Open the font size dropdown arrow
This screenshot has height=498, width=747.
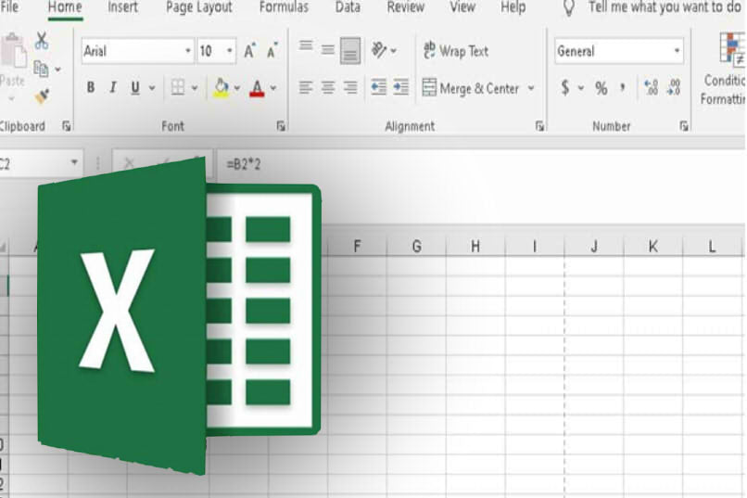click(230, 50)
